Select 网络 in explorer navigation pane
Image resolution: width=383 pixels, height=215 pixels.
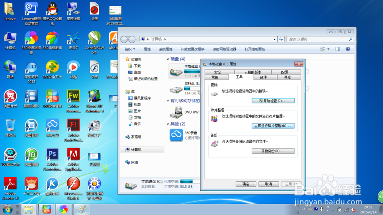tap(132, 163)
